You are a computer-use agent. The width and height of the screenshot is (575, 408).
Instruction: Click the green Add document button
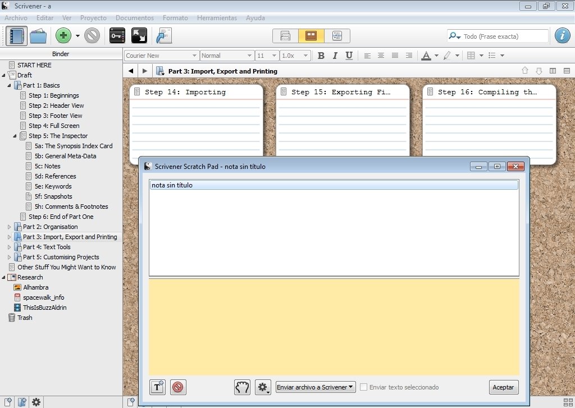pos(63,35)
